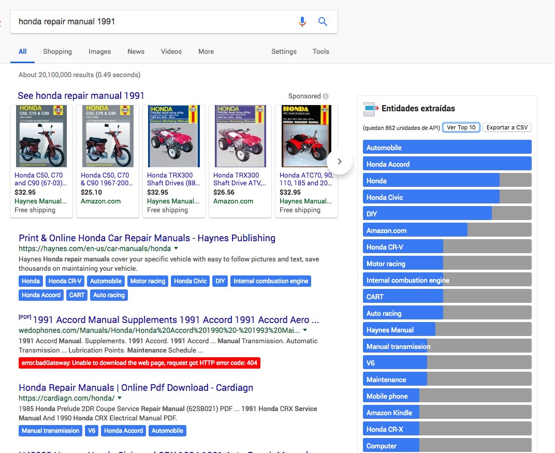
Task: Click the Entidades extraídas panel icon
Action: click(x=371, y=109)
